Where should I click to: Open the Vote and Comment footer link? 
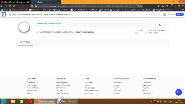pyautogui.click(x=63, y=85)
